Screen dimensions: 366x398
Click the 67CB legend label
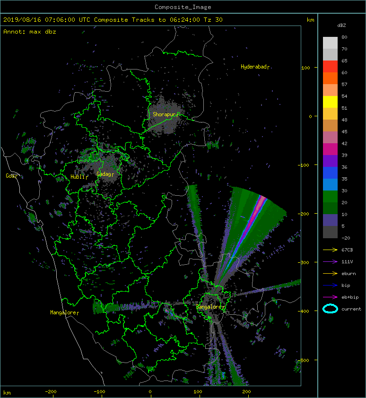pos(347,250)
